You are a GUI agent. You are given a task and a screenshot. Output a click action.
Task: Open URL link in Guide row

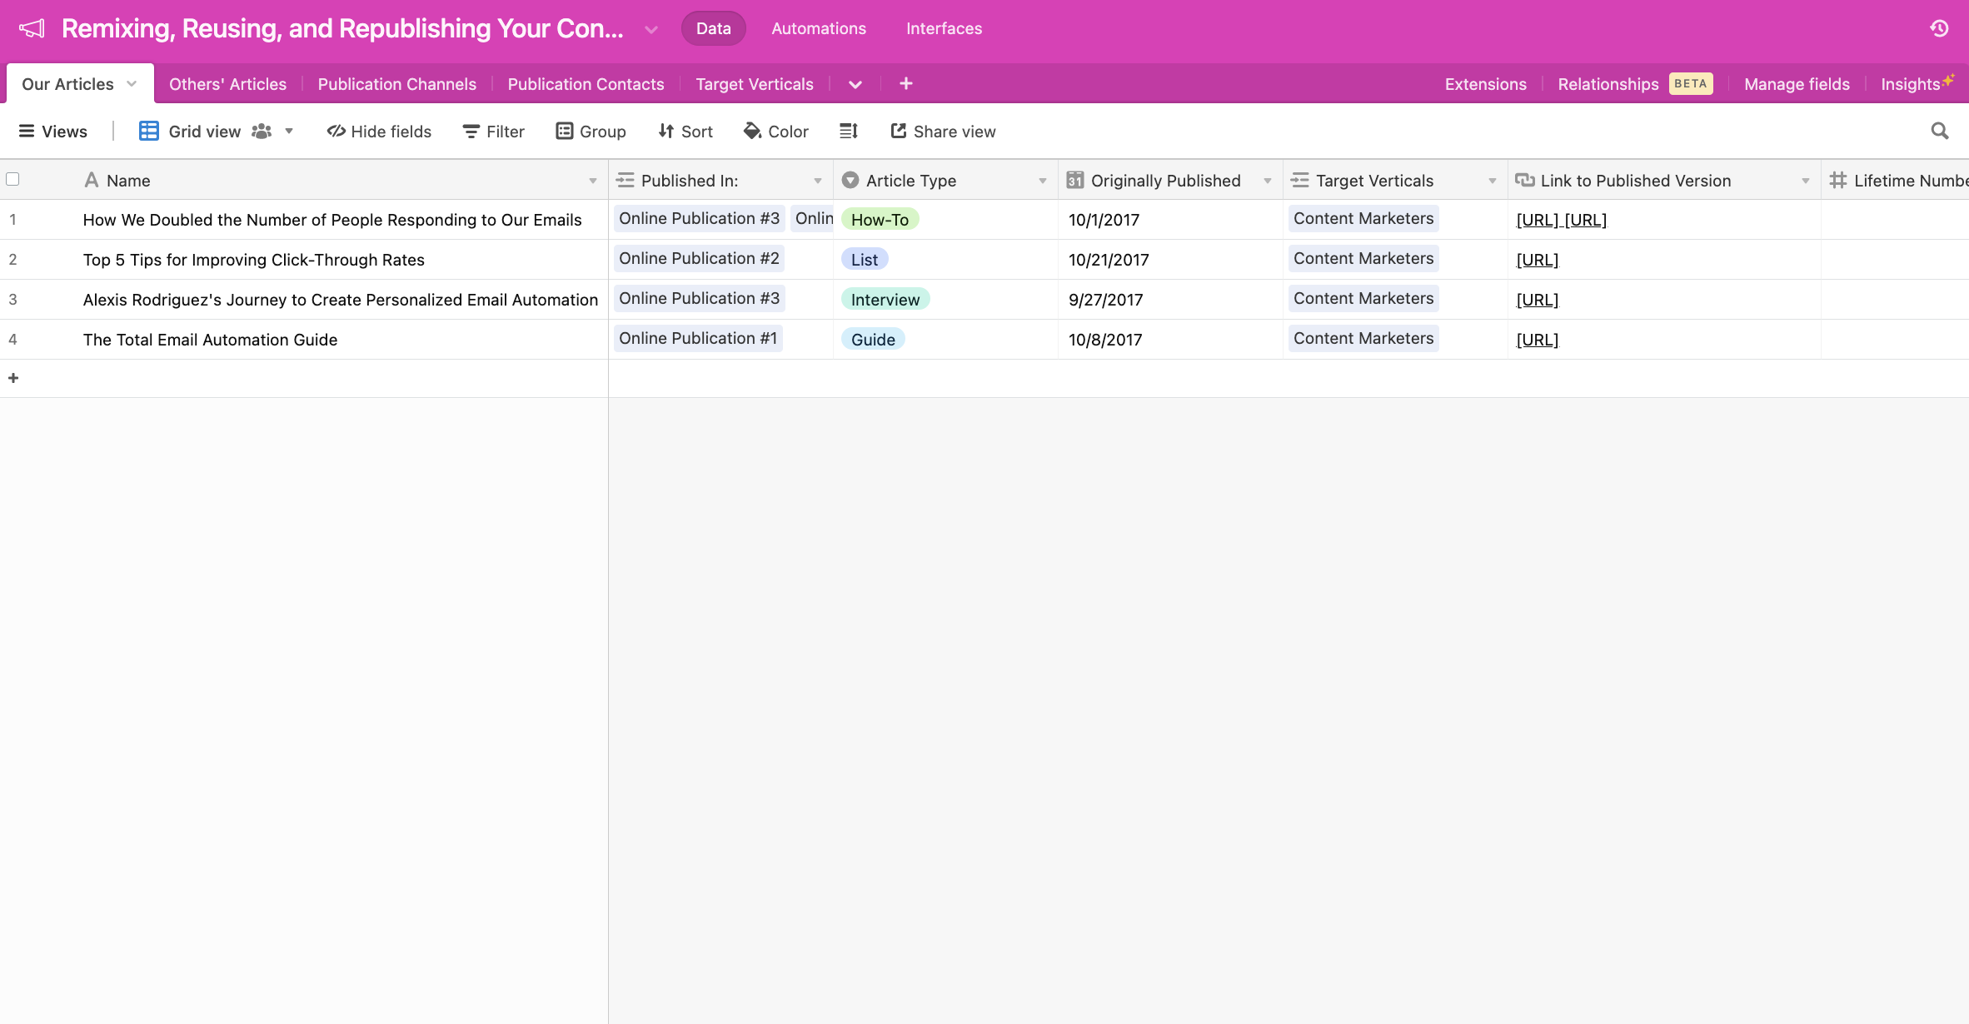click(x=1537, y=340)
